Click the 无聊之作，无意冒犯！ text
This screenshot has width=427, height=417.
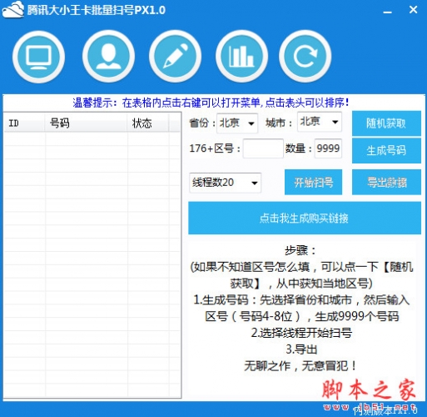[x=300, y=366]
